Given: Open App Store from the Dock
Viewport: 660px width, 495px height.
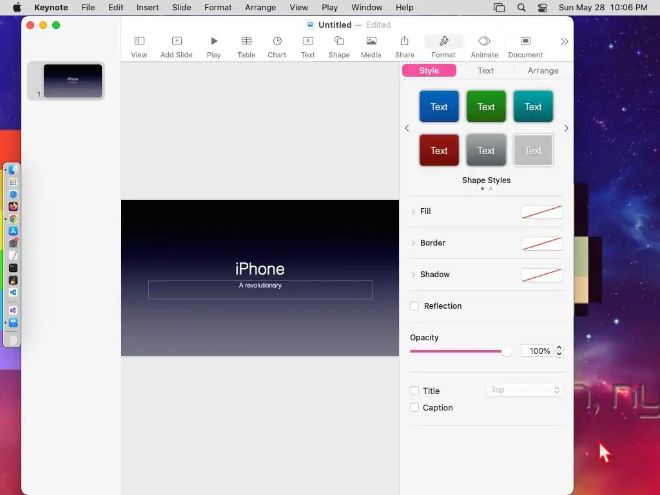Looking at the screenshot, I should click(x=13, y=231).
